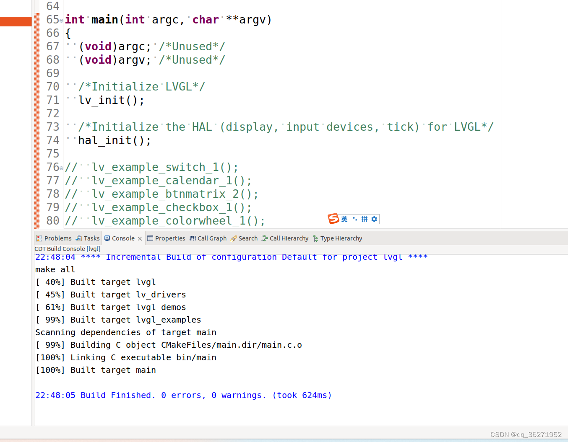Click the Console view icon
The width and height of the screenshot is (568, 442).
(x=108, y=238)
